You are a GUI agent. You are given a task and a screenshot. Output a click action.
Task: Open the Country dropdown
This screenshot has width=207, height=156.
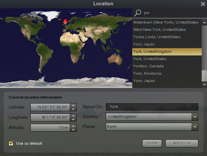pyautogui.click(x=195, y=117)
